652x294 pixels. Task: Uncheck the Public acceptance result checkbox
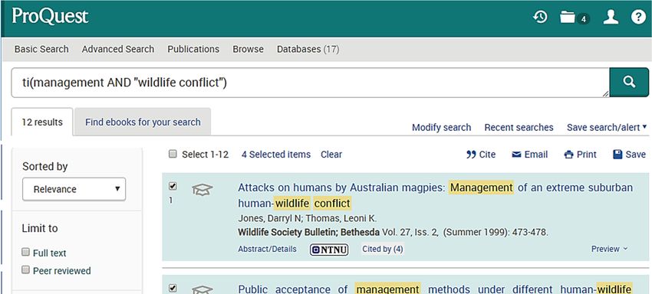173,288
